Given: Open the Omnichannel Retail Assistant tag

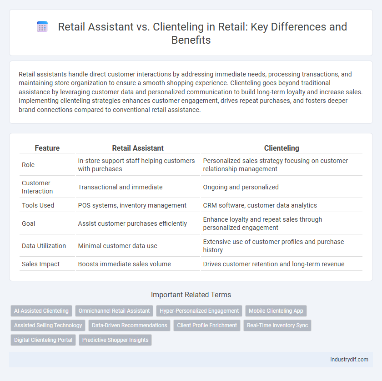Looking at the screenshot, I should click(x=114, y=311).
